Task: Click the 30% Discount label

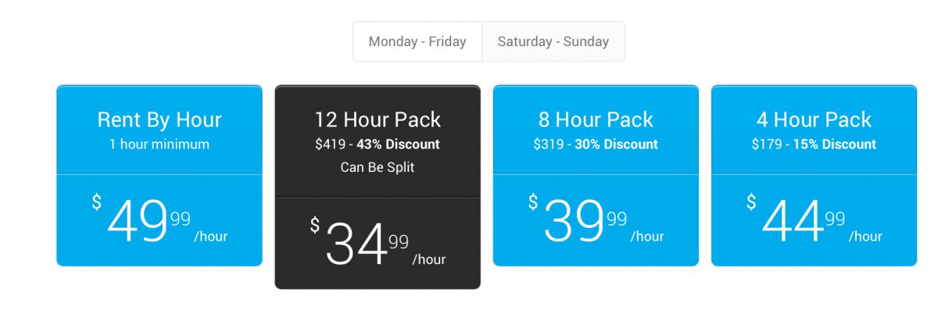Action: (616, 144)
